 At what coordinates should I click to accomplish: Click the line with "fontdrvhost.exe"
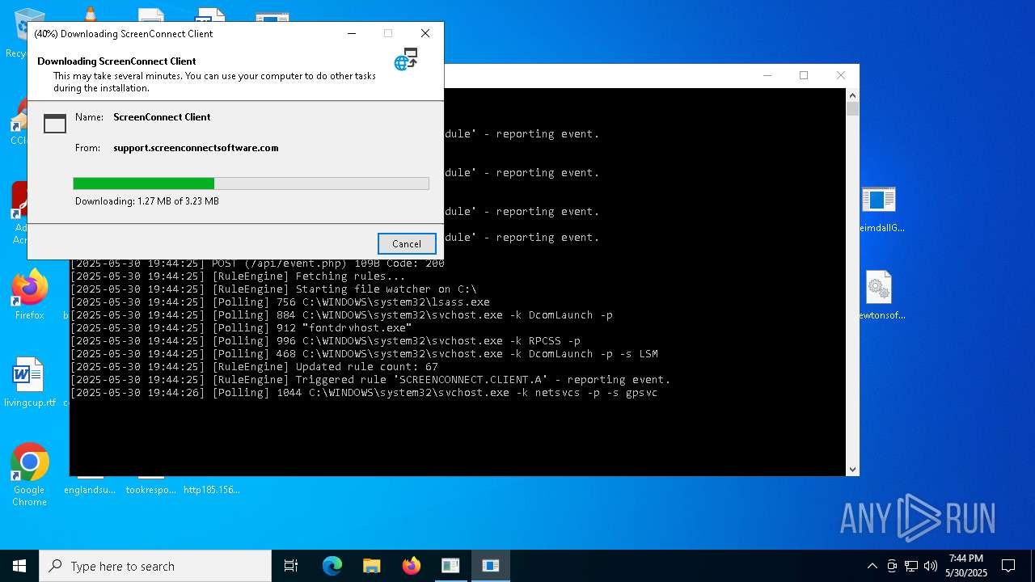[241, 328]
